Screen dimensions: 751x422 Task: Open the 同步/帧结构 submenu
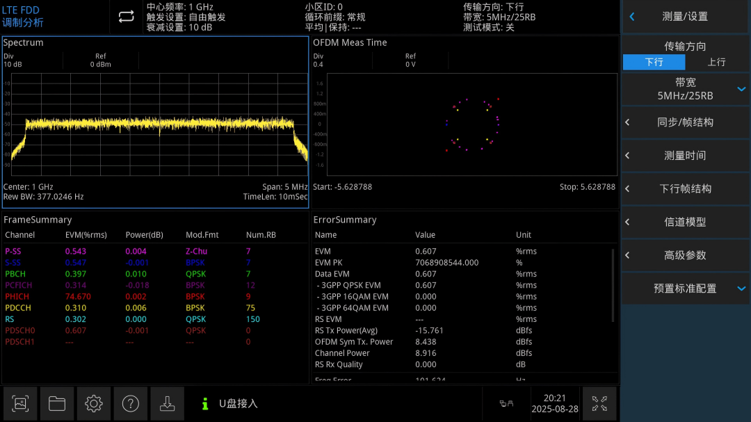click(685, 122)
